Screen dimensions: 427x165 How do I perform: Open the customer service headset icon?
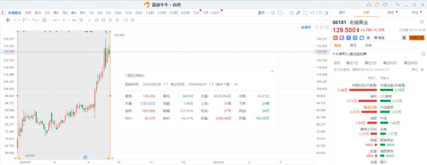pos(368,5)
